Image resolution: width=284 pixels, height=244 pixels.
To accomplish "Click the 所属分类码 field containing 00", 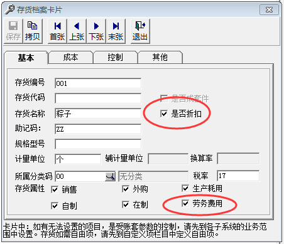I will (80, 177).
